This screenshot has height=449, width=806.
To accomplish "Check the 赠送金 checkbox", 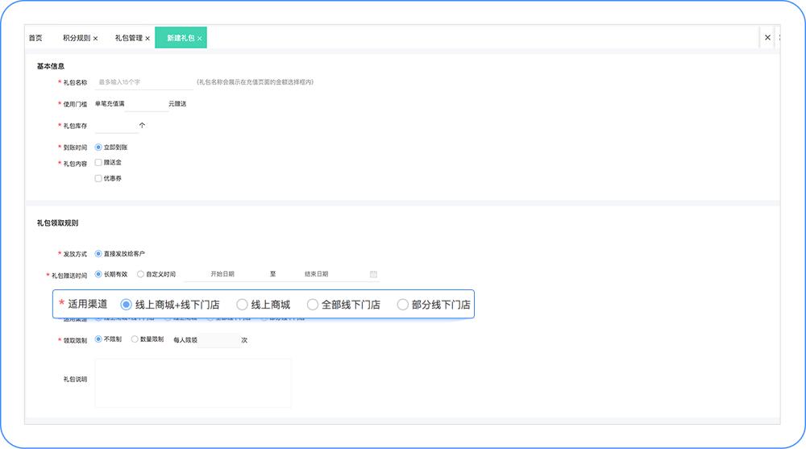I will click(98, 163).
